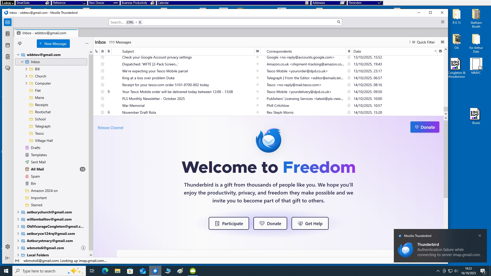
Task: Star the November Draft Rota message
Action: pyautogui.click(x=103, y=112)
